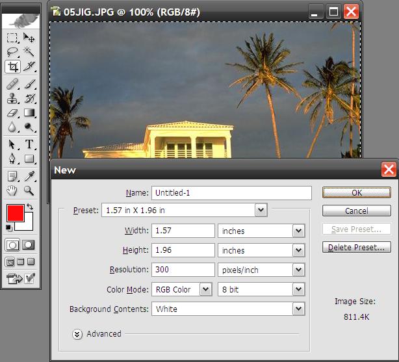Select the Notes tool
The height and width of the screenshot is (362, 399).
point(12,176)
